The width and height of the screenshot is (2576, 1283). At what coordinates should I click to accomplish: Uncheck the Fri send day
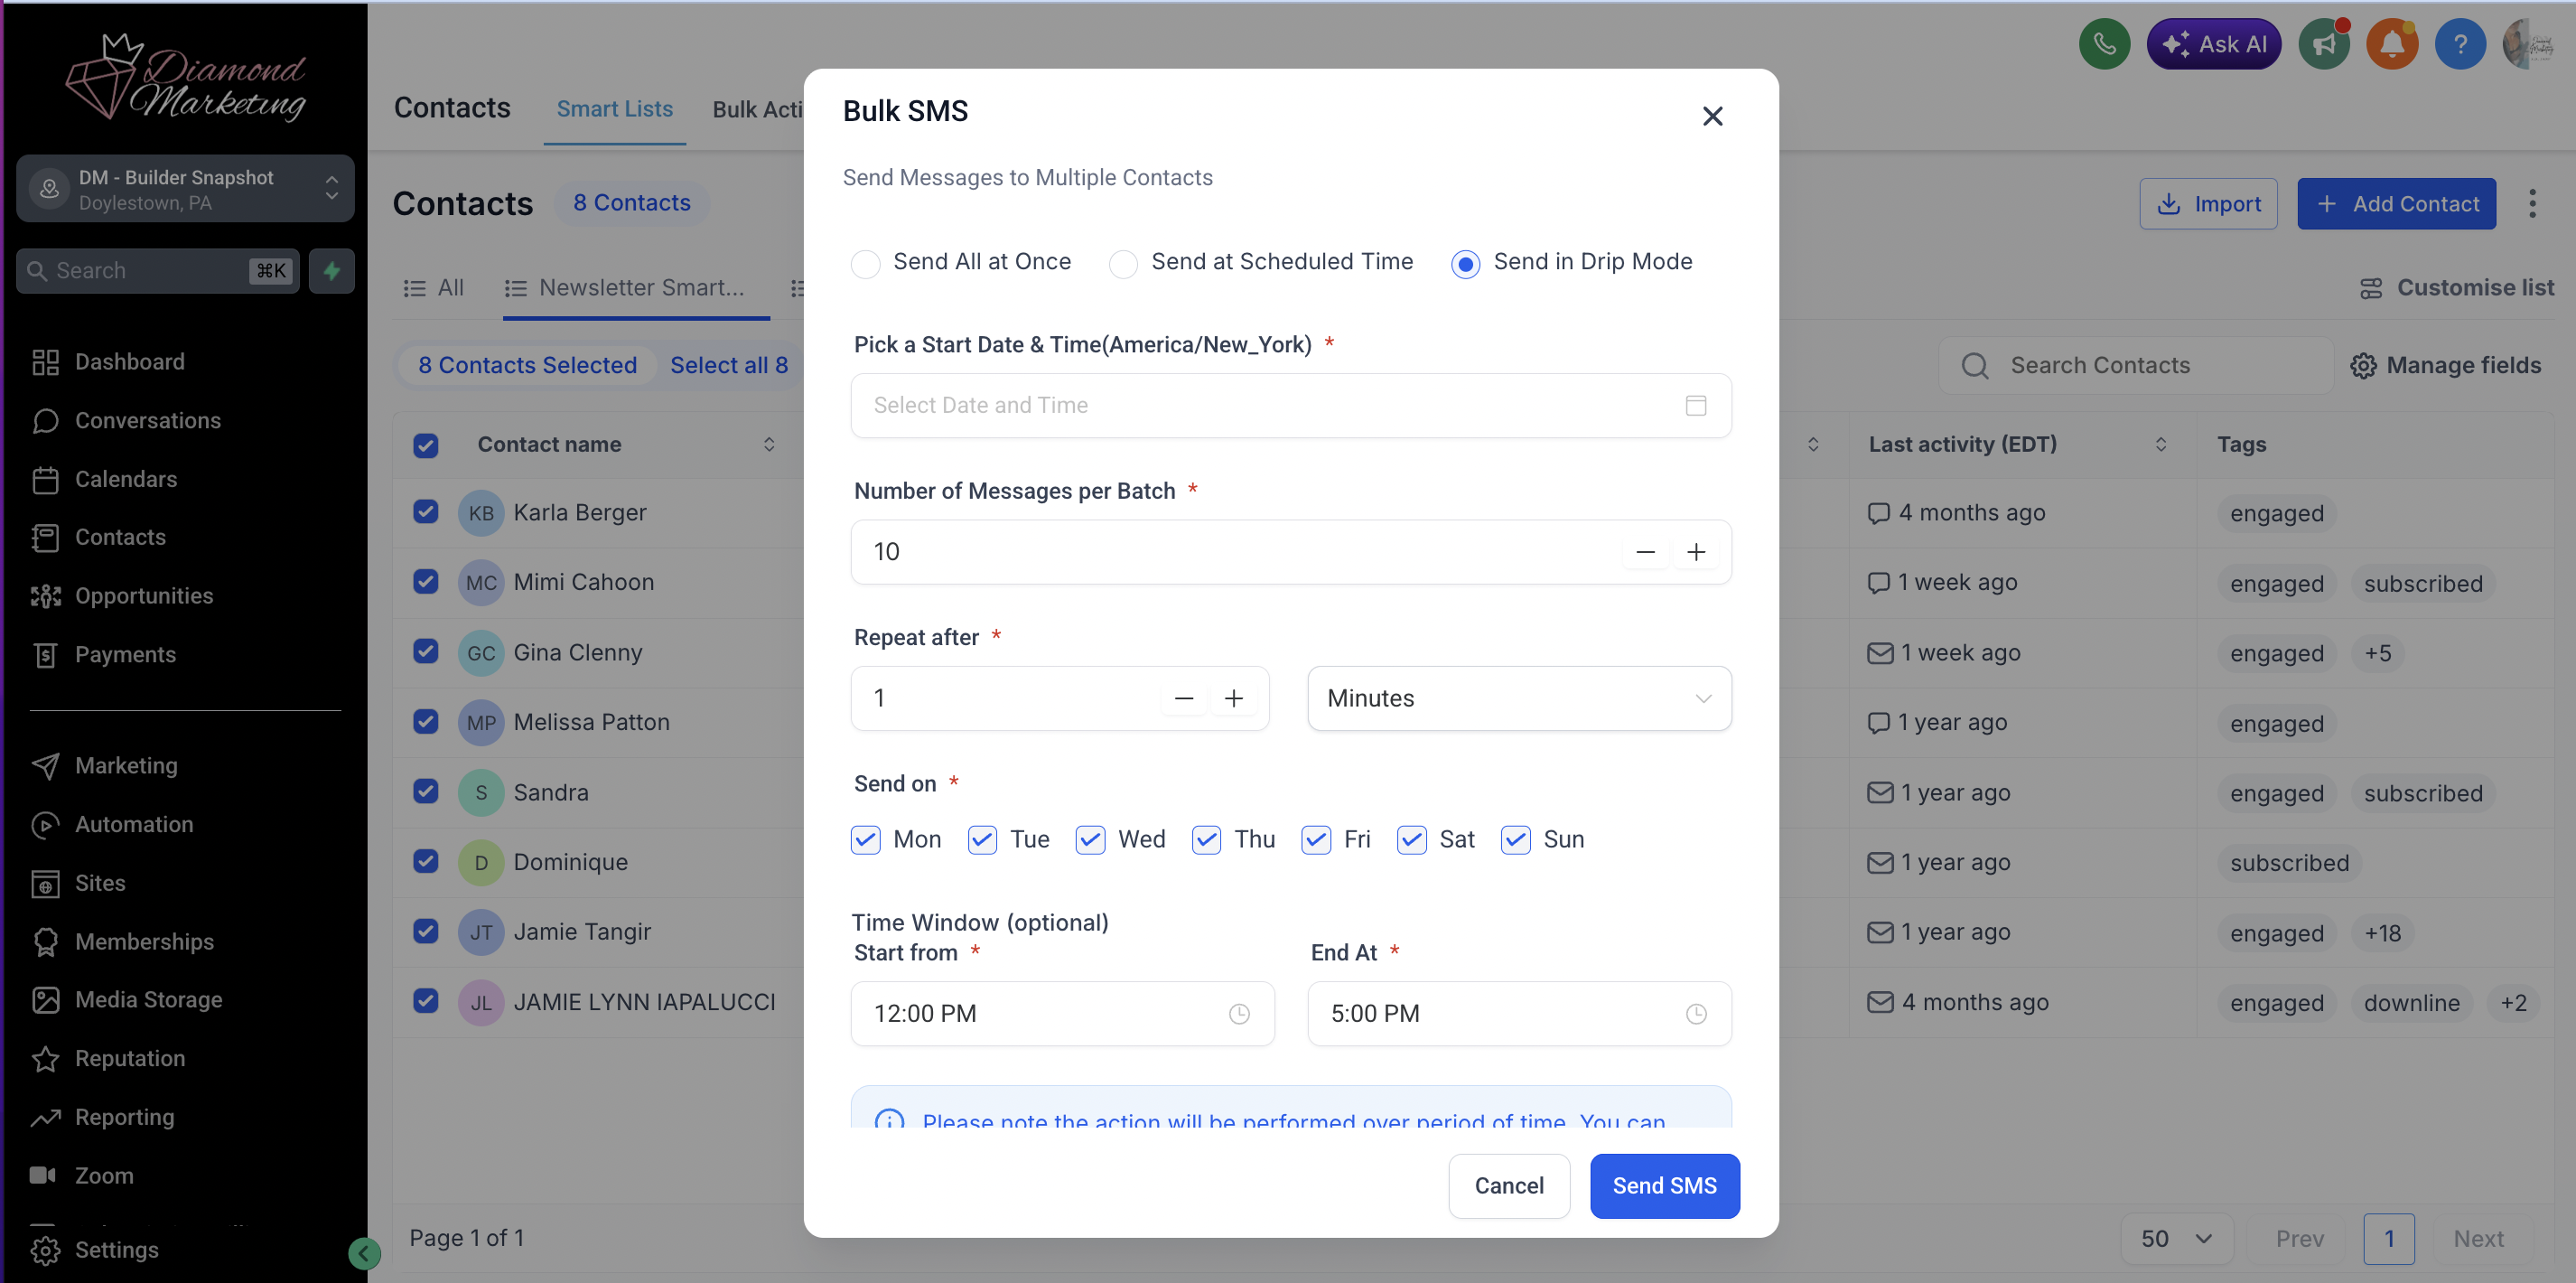[x=1316, y=840]
